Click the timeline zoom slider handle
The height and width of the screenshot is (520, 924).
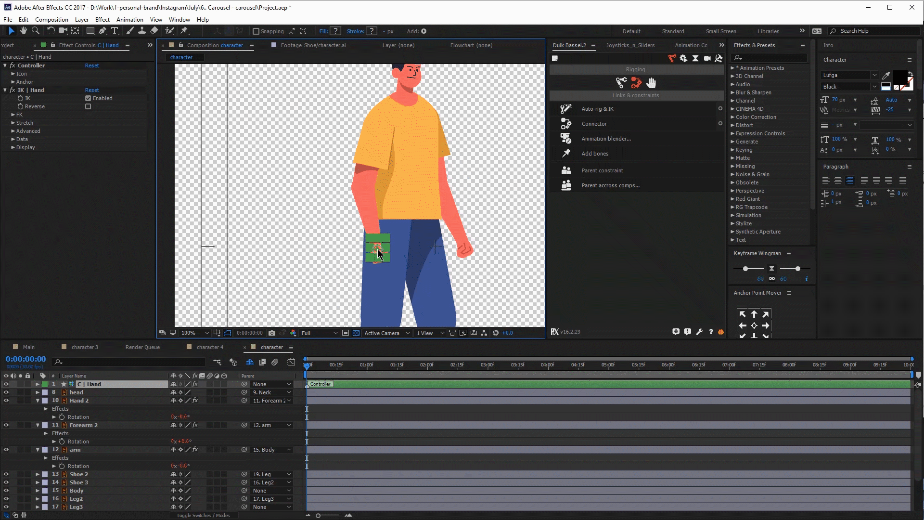pos(318,516)
